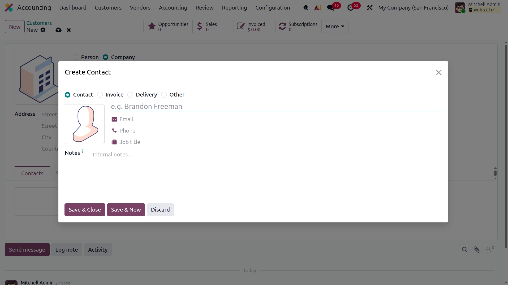The height and width of the screenshot is (285, 508).
Task: Open the Configuration menu
Action: click(x=273, y=8)
